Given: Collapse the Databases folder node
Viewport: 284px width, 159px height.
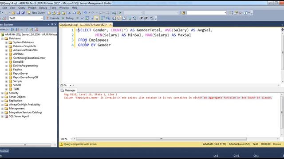Looking at the screenshot, I should (x=2, y=38).
